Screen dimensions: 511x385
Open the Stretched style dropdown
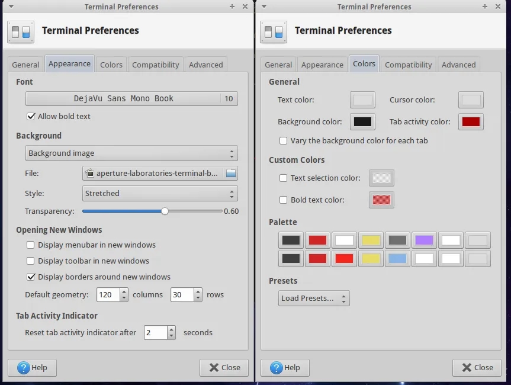(160, 194)
